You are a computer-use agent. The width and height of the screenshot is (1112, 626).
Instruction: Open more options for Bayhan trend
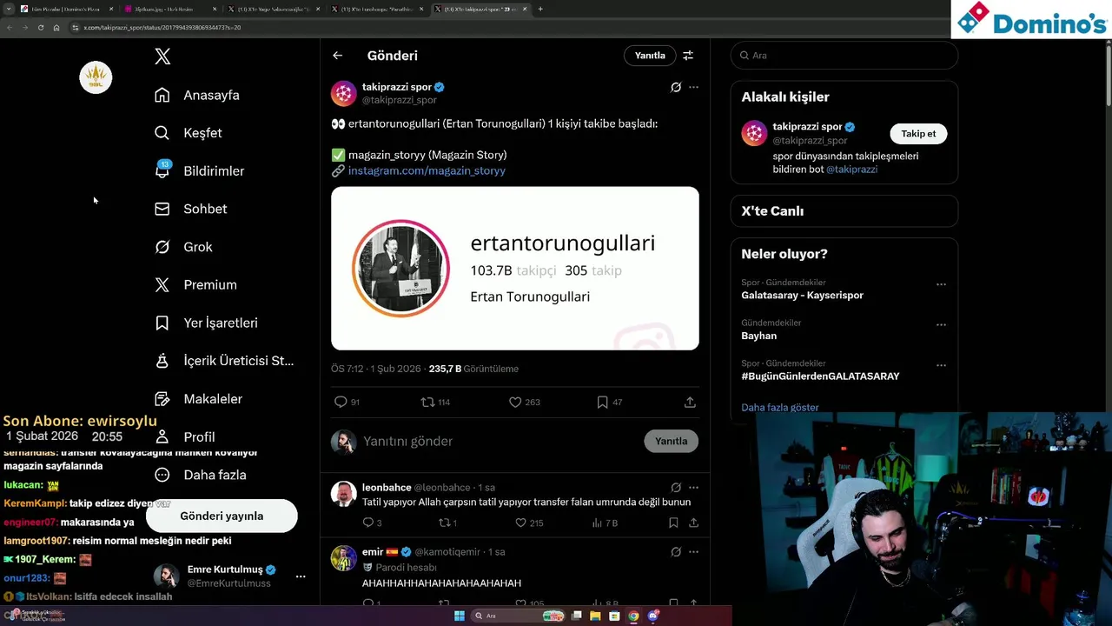pyautogui.click(x=941, y=324)
